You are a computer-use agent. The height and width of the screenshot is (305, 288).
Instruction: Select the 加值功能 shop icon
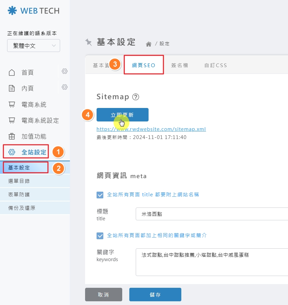tap(12, 136)
